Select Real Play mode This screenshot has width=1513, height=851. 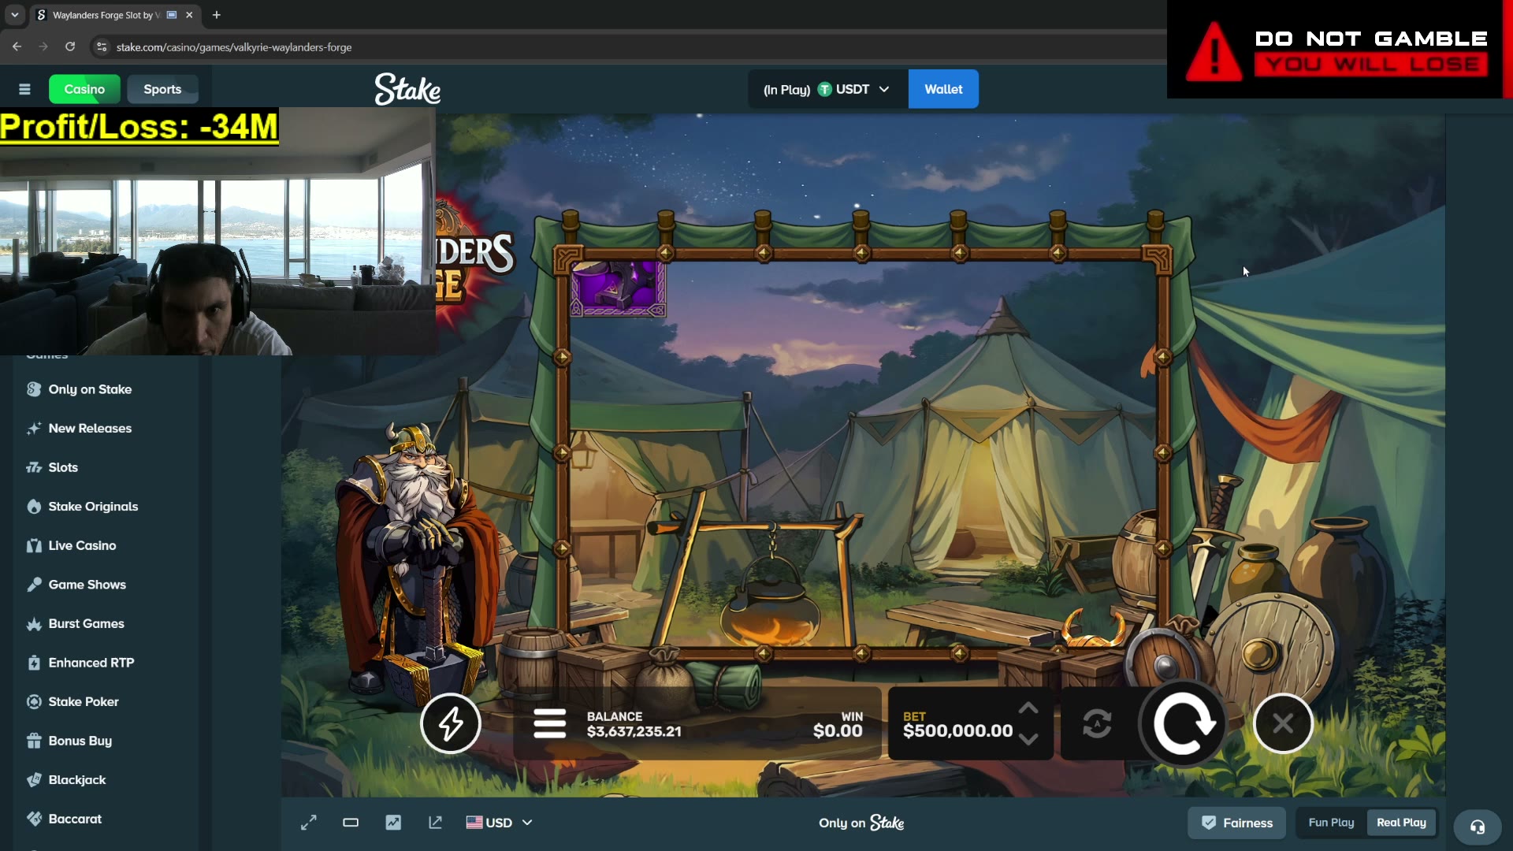point(1401,823)
